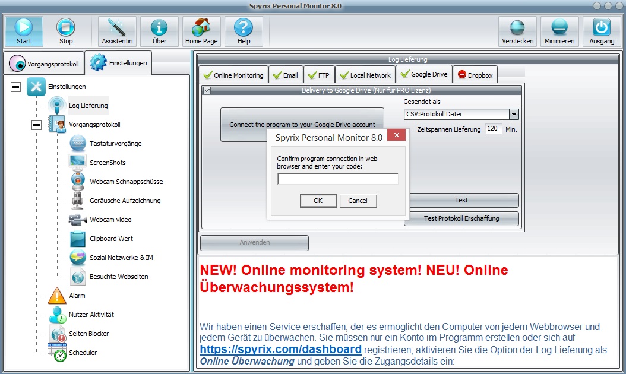Switch to the Einstellungen main tab

click(x=118, y=63)
